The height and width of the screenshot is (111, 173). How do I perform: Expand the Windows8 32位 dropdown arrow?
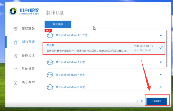tap(161, 87)
